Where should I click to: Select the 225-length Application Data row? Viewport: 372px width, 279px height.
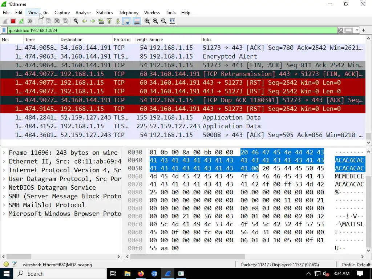(183, 126)
